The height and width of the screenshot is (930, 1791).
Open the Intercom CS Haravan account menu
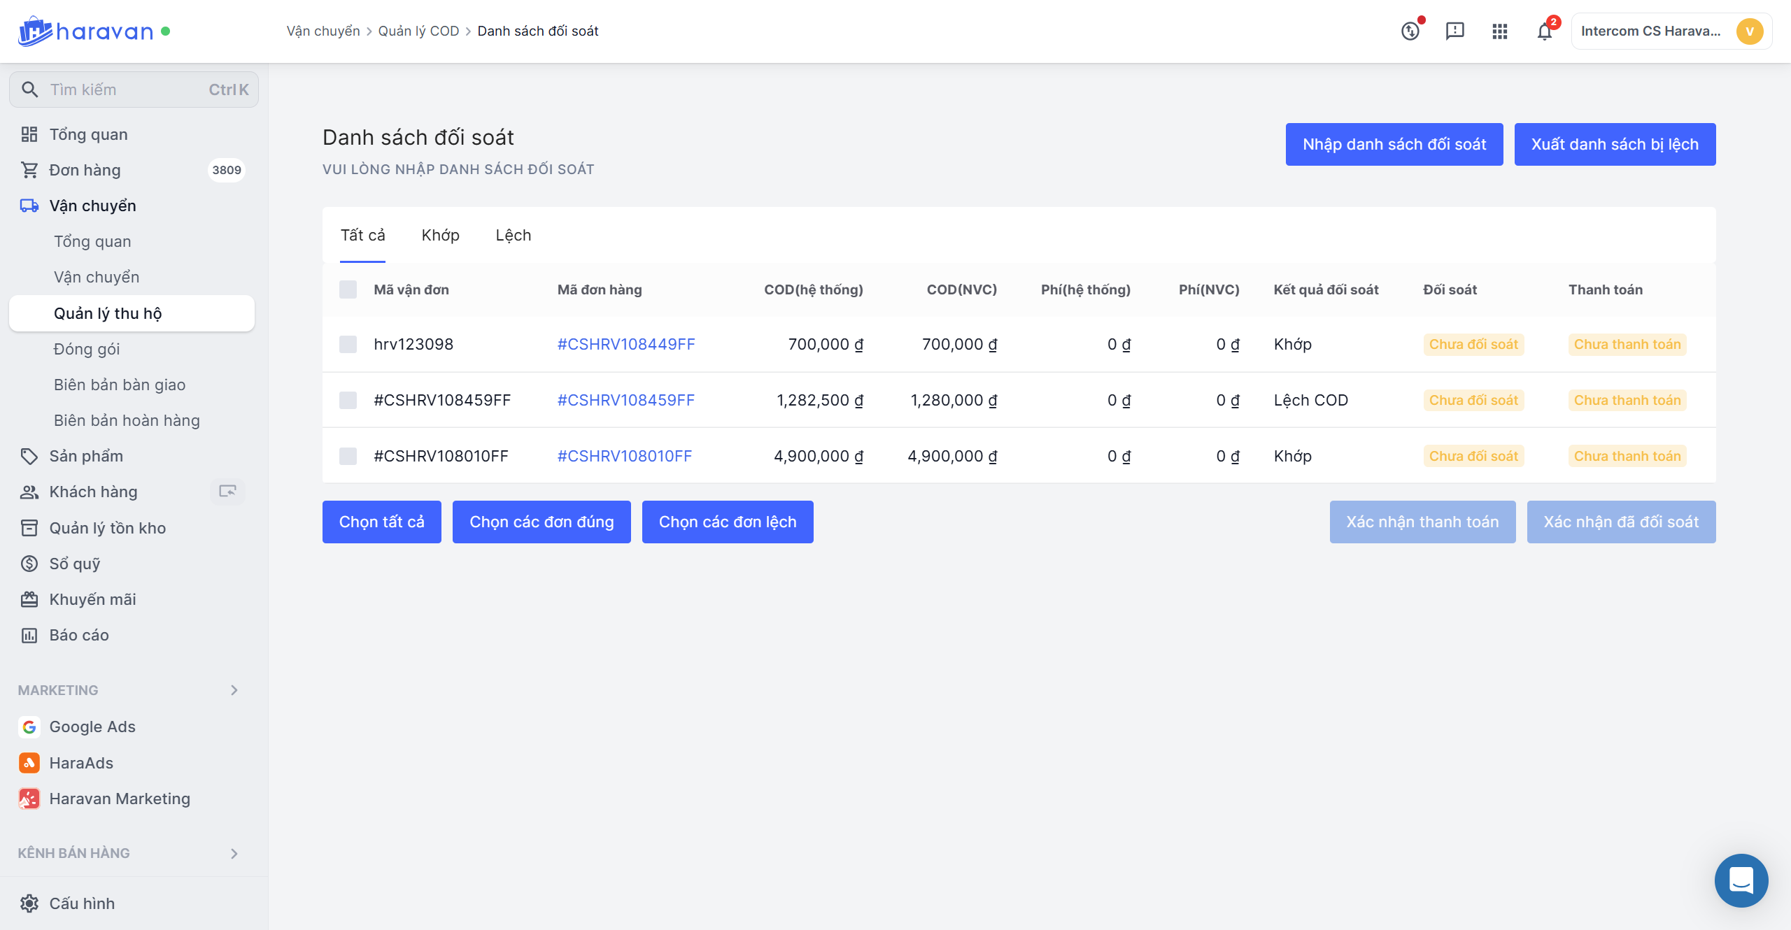point(1671,31)
